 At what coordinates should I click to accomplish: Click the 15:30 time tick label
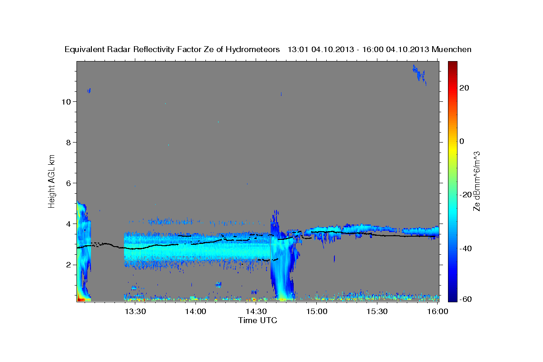click(x=377, y=312)
